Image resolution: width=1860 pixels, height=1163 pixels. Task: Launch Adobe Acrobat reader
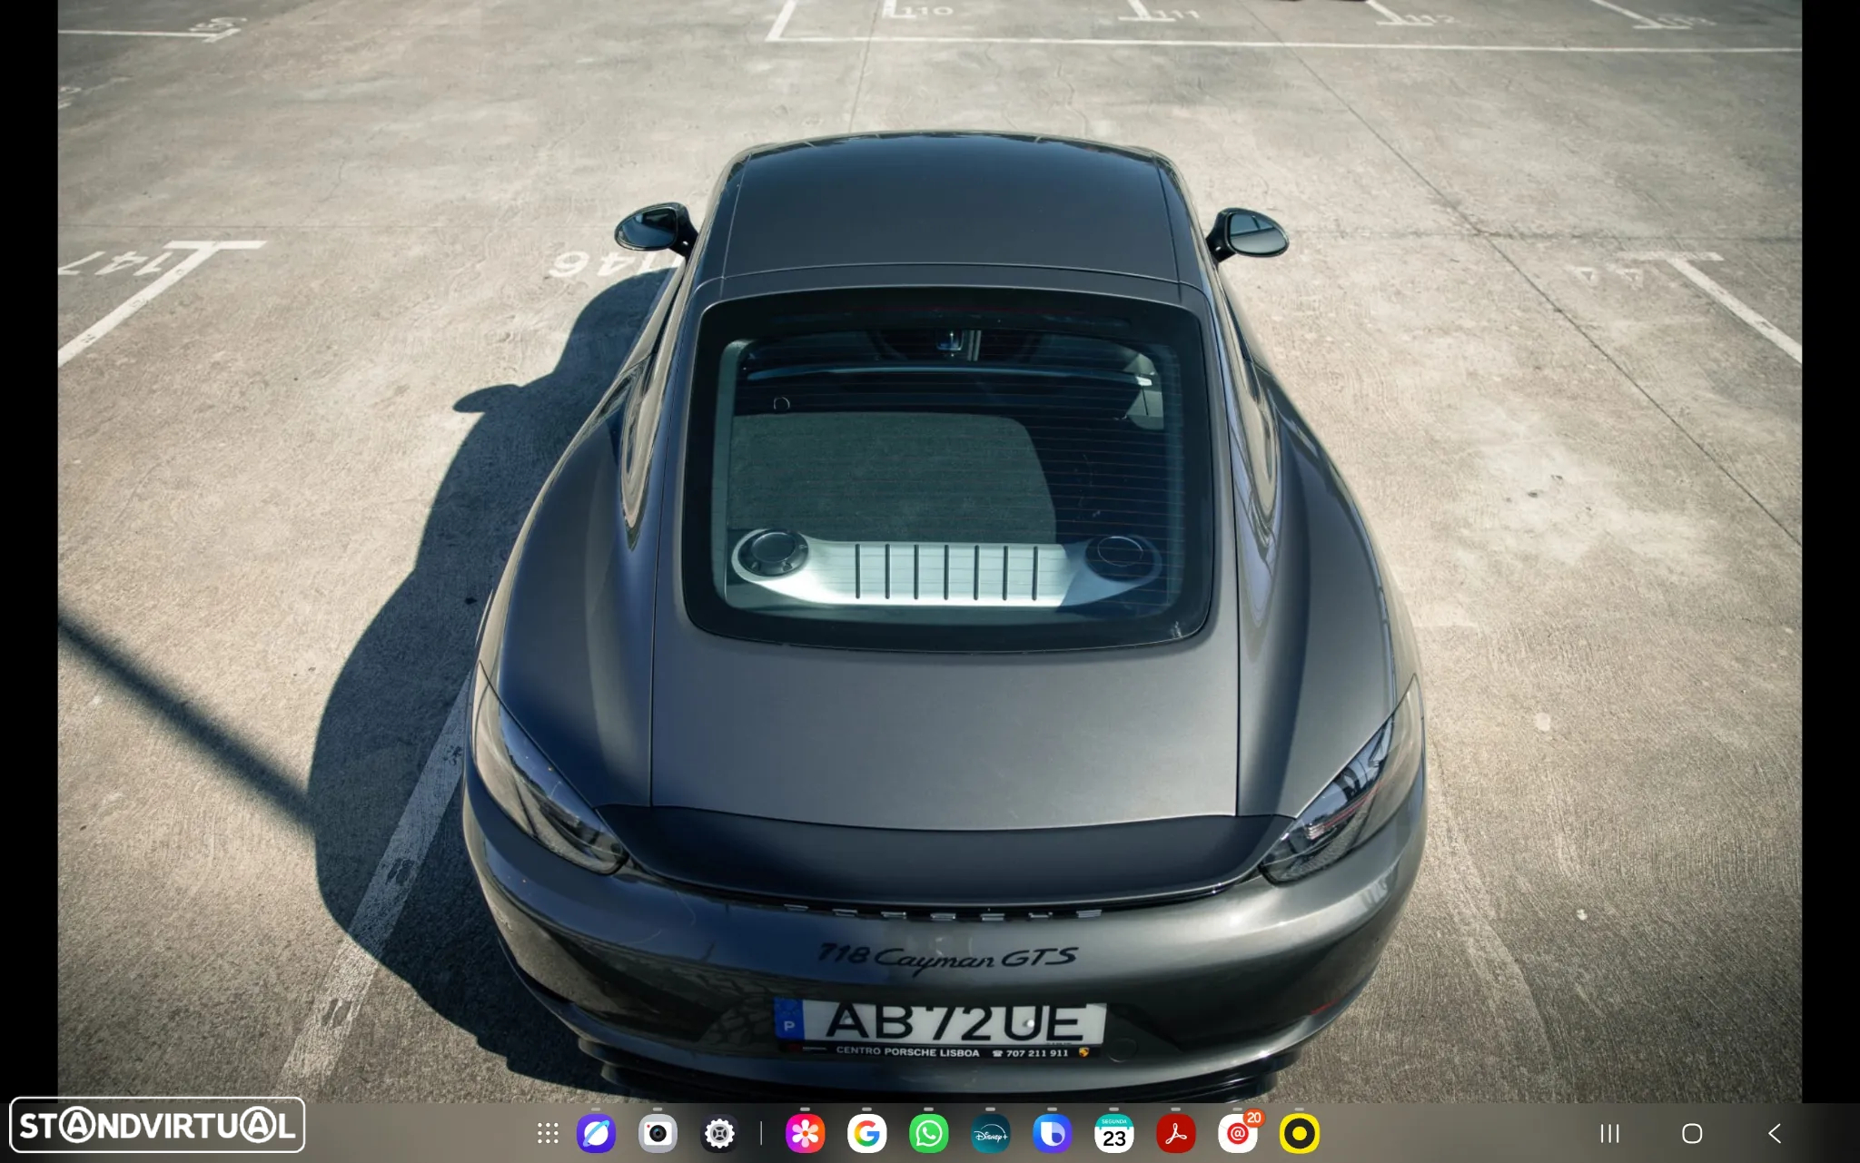1175,1133
